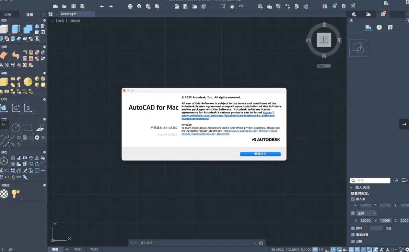Select the 3D gizmo tool in 修改 panel
The height and width of the screenshot is (252, 409).
(4, 161)
